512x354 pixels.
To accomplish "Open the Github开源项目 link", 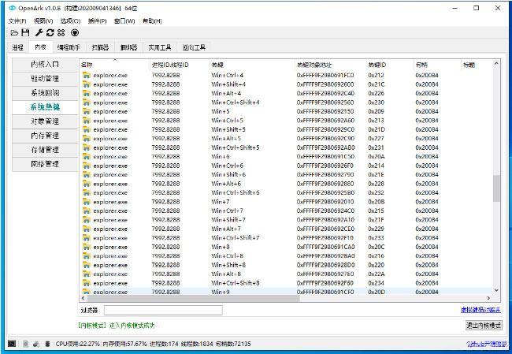I will point(487,344).
